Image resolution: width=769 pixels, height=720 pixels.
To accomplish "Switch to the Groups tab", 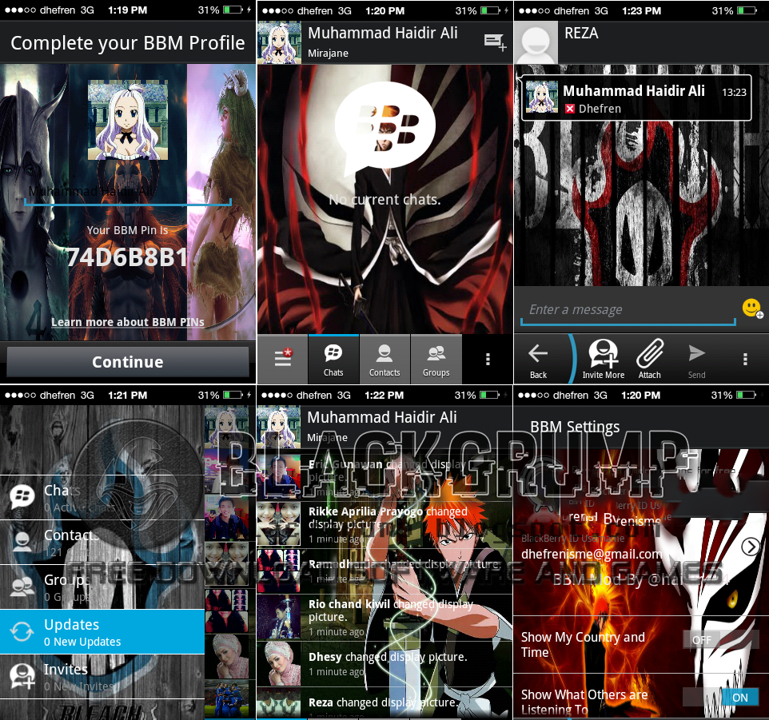I will 436,358.
